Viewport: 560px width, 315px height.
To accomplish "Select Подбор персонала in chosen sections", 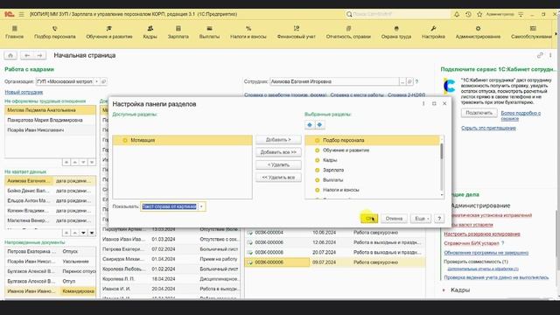I will coord(373,140).
